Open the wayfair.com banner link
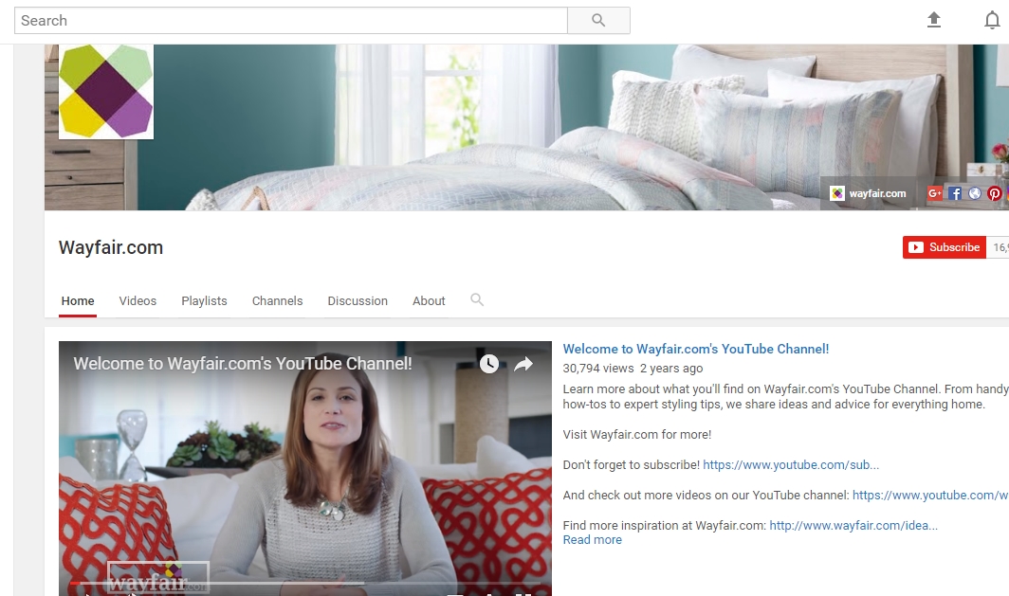The height and width of the screenshot is (596, 1009). coord(868,193)
